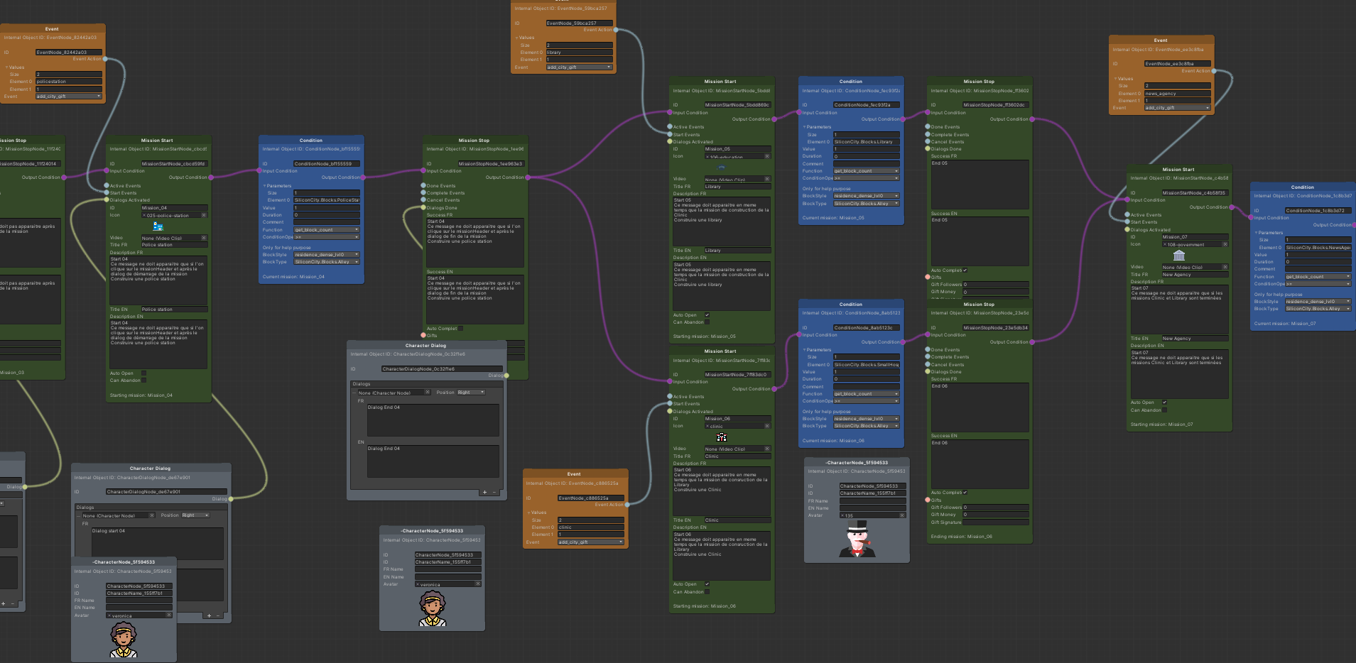Screen dimensions: 1356x663
Task: Open Event dropdown in EventNode_59bca257
Action: pyautogui.click(x=579, y=67)
